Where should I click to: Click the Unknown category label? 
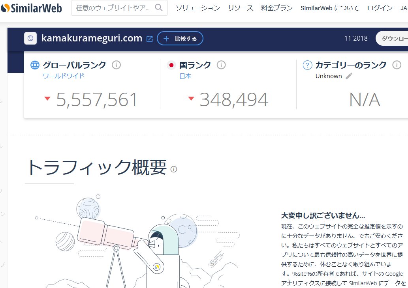click(329, 76)
